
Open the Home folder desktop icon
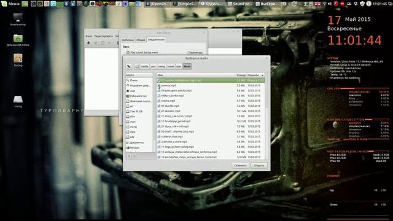[x=18, y=40]
